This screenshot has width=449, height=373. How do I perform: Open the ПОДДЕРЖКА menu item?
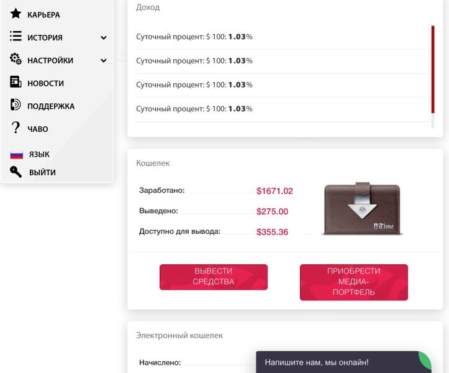(51, 106)
